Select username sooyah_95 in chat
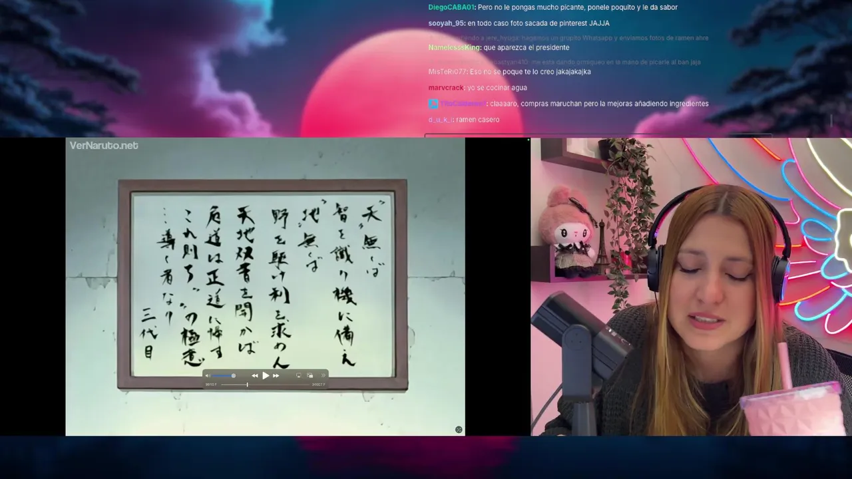 click(x=447, y=23)
